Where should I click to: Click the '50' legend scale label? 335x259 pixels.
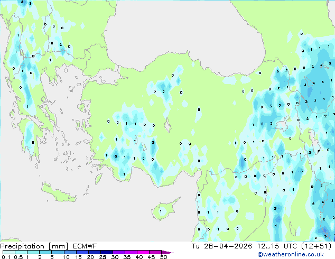pos(163,257)
